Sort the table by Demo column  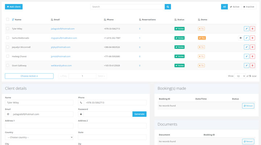203,20
